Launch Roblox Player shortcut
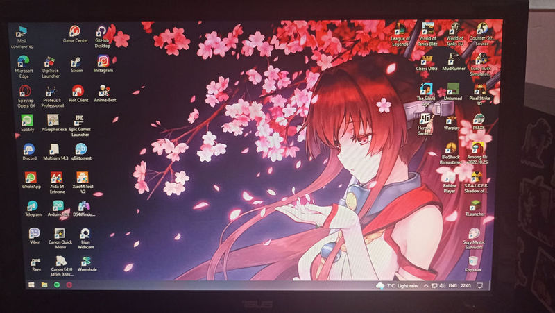Viewport: 555px width, 313px height. coord(450,183)
